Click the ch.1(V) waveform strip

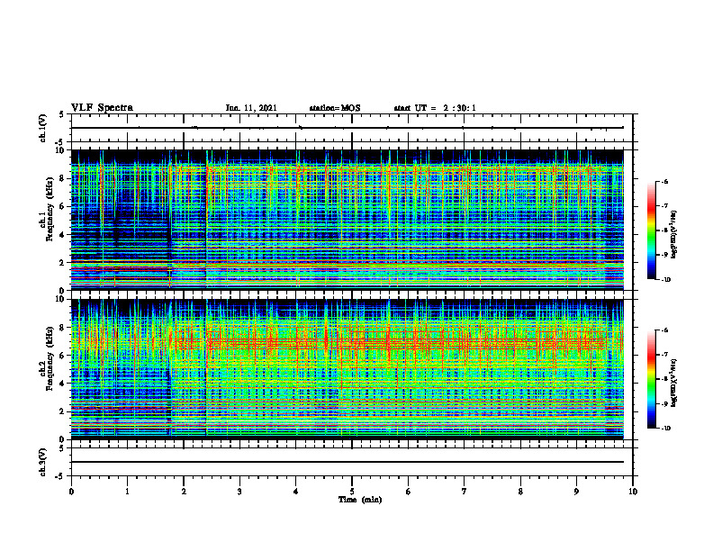pos(352,128)
